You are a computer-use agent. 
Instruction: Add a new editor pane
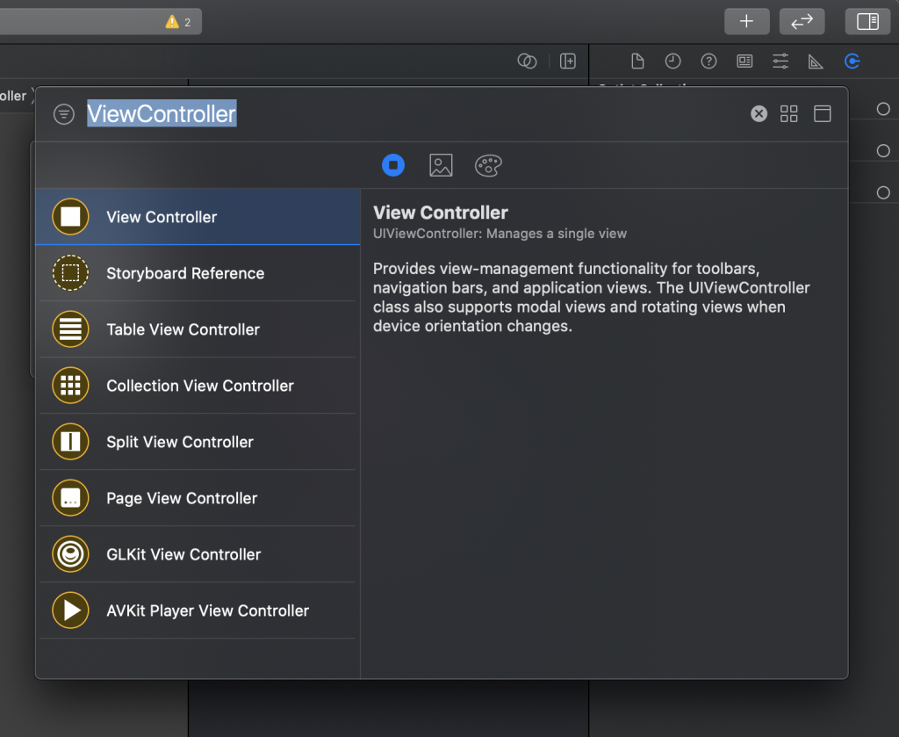[568, 61]
